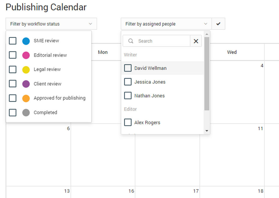Select the Completed status option
Screen dimensions: 279x198
tap(45, 112)
